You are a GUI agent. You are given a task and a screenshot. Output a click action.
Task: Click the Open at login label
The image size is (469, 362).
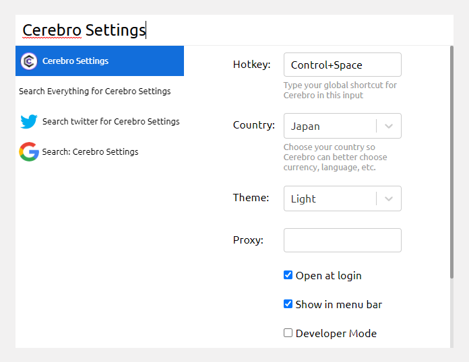coord(328,275)
